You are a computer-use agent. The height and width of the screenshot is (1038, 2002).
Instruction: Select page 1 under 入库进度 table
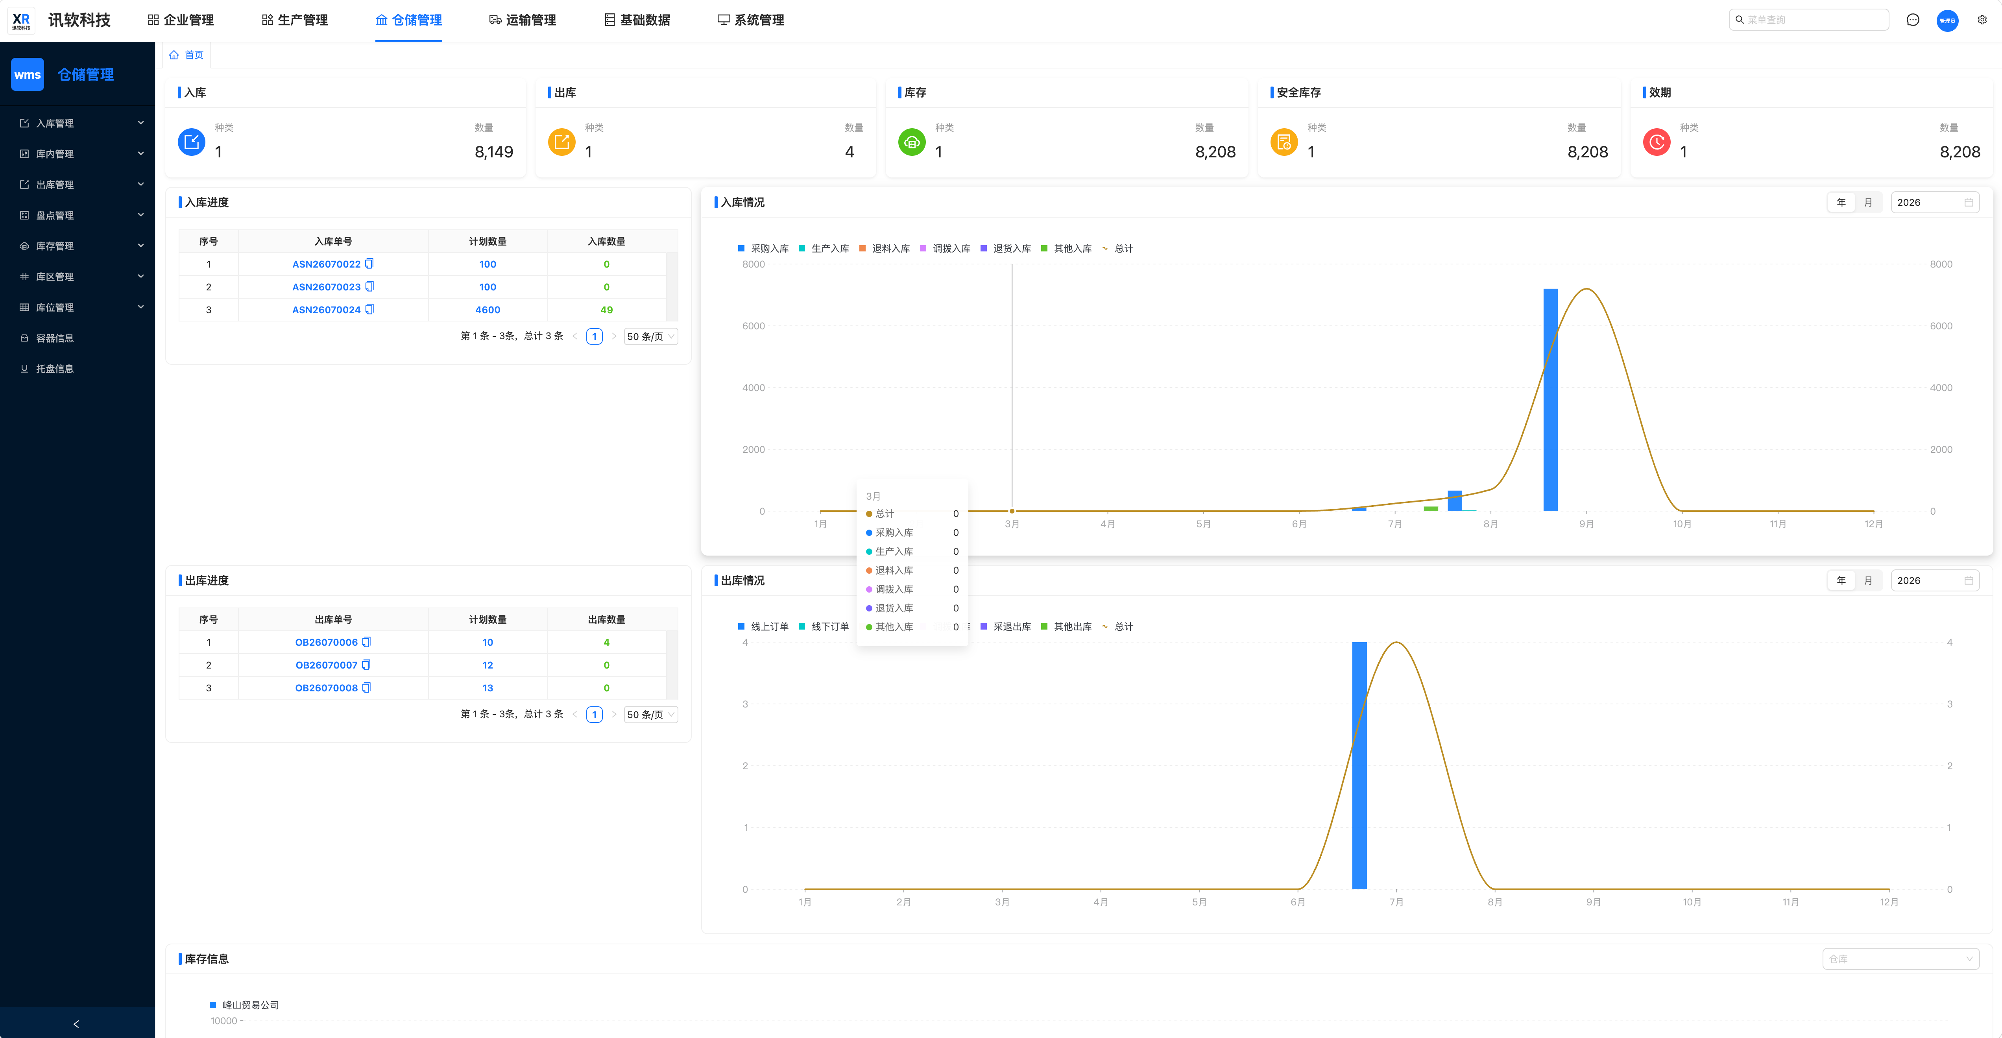[x=595, y=336]
